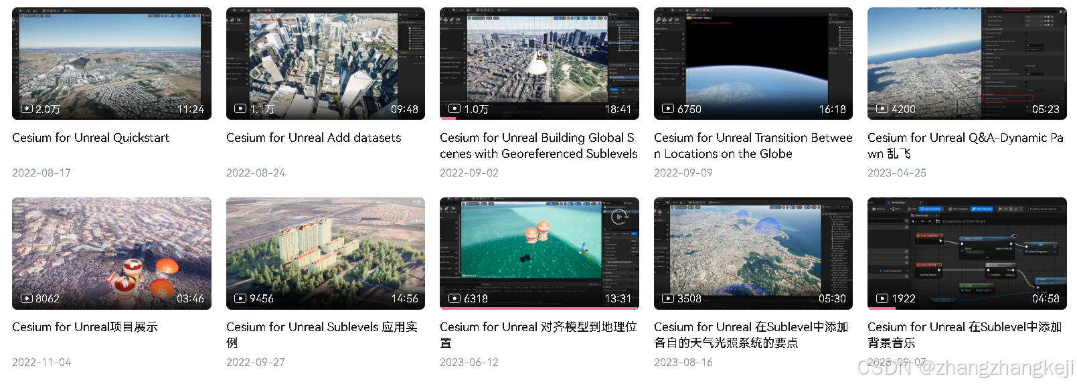The height and width of the screenshot is (386, 1077).
Task: Open the Transition Between Locations video thumbnail
Action: click(x=753, y=64)
